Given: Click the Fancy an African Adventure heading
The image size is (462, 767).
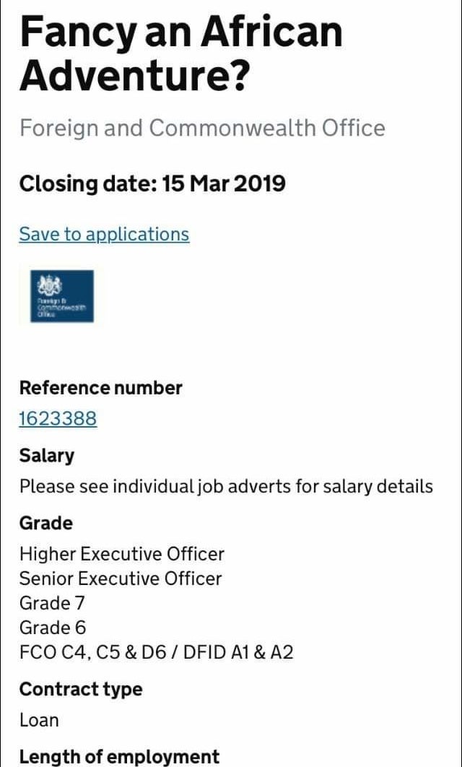Looking at the screenshot, I should coord(181,54).
